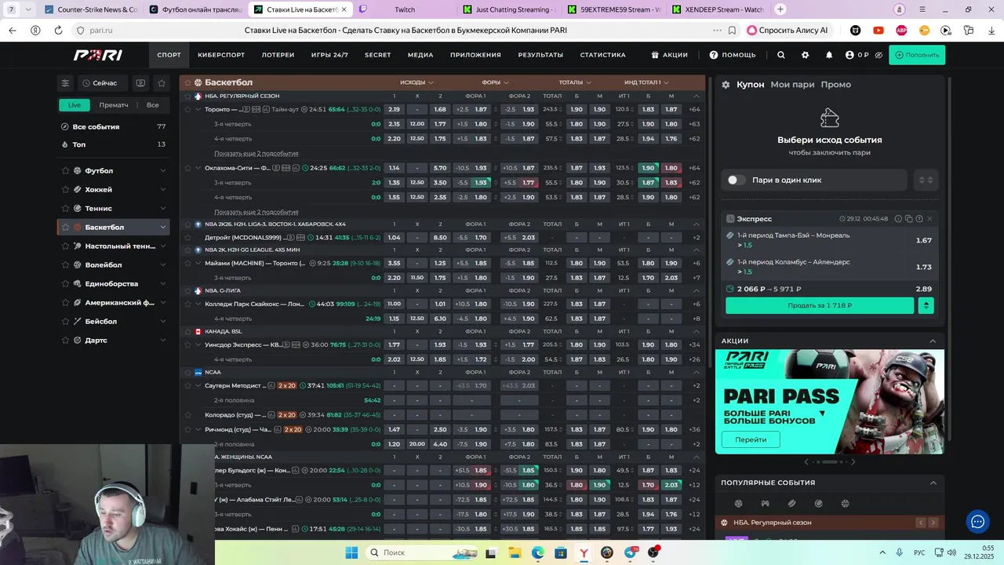Screen dimensions: 1004x565
Task: Copy the Экспресс bet with copy icon
Action: (908, 219)
